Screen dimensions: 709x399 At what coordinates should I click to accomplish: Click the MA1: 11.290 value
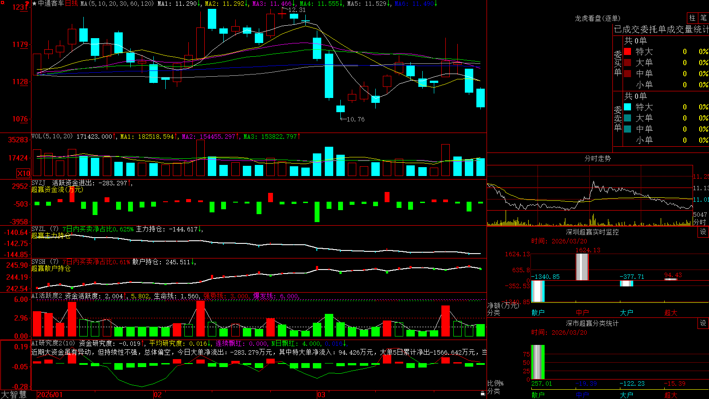177,4
